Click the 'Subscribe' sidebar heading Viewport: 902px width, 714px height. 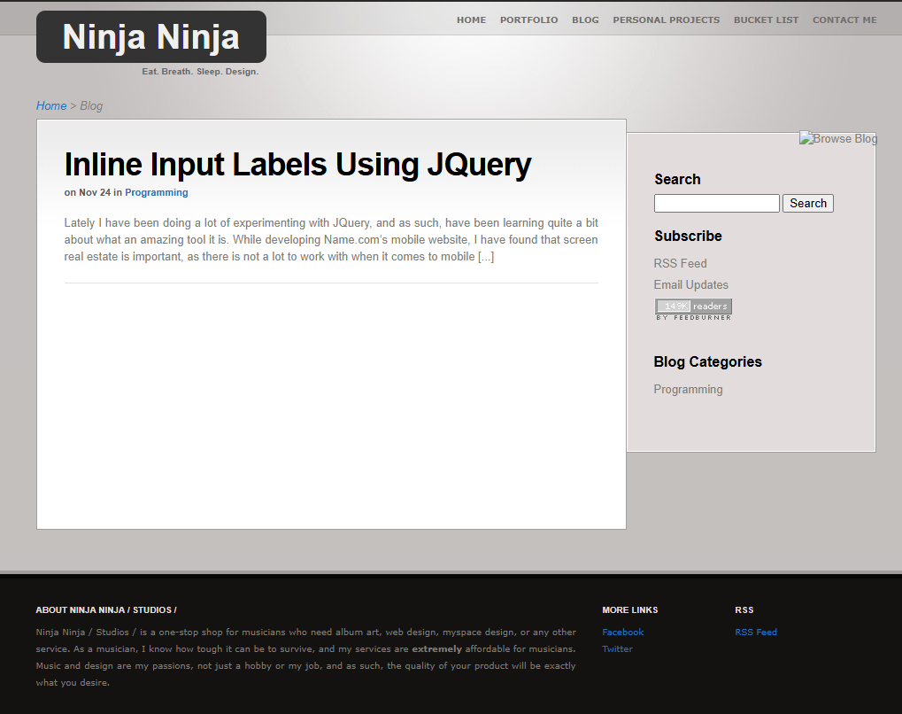click(688, 236)
